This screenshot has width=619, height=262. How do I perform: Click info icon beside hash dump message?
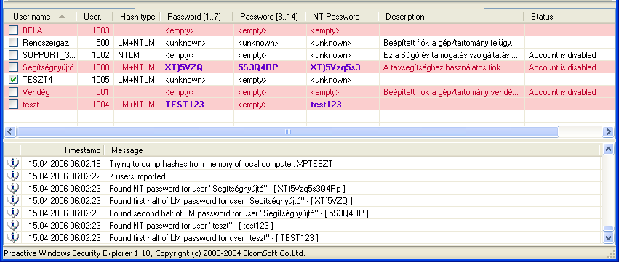13,164
